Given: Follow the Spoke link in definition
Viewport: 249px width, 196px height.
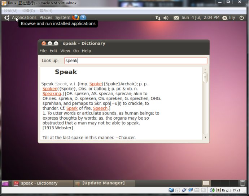Looking at the screenshot, I should coord(95,84).
